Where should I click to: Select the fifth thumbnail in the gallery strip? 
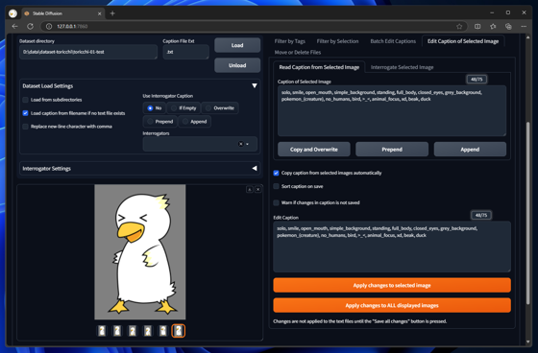pyautogui.click(x=163, y=331)
